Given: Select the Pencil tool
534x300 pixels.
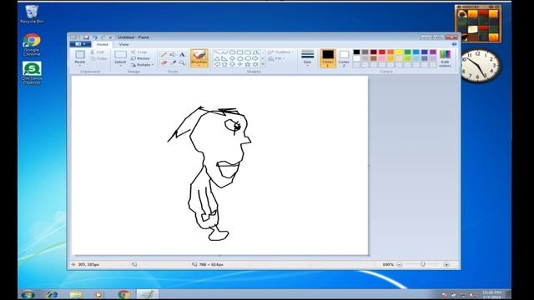Looking at the screenshot, I should (164, 55).
